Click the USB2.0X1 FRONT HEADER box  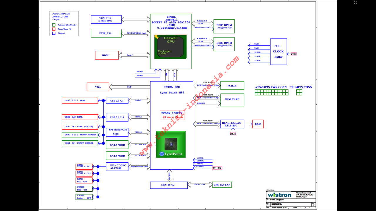click(x=80, y=143)
